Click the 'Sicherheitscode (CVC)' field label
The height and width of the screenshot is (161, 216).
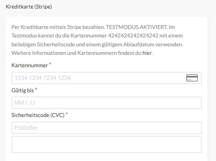[x=38, y=115]
